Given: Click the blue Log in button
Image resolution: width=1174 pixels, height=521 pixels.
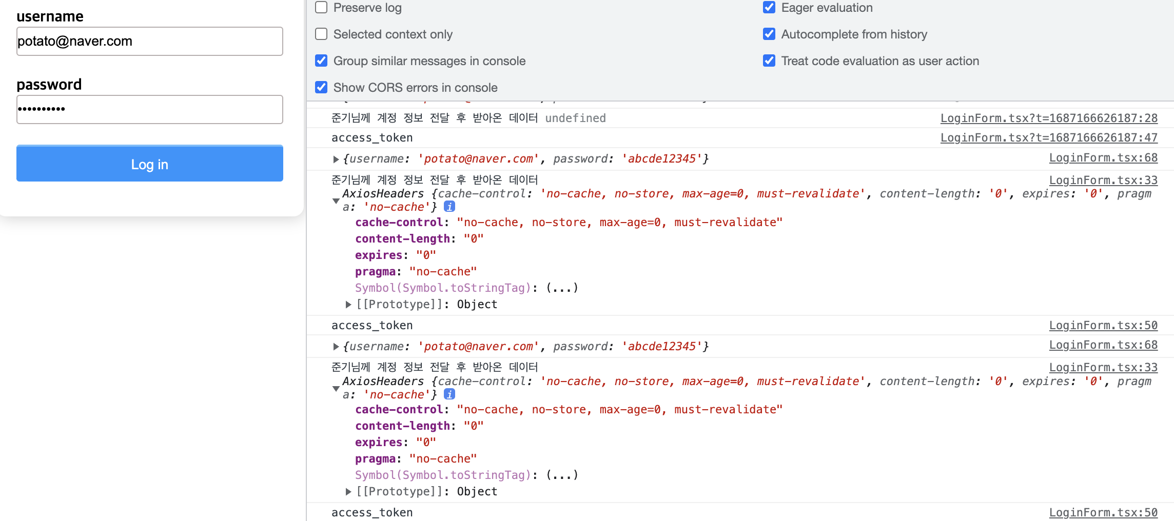Looking at the screenshot, I should (x=150, y=164).
